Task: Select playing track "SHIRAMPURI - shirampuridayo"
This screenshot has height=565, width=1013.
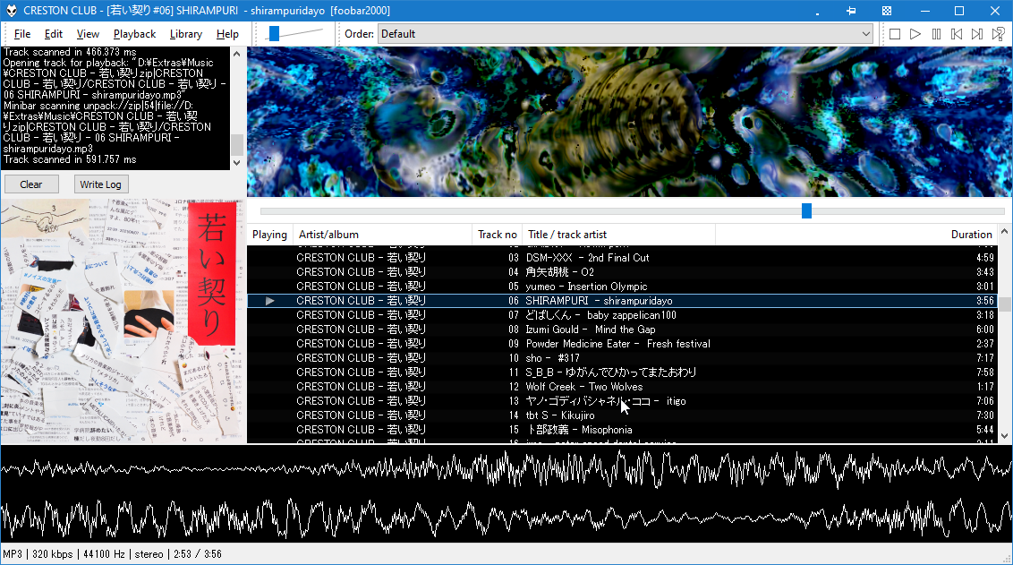Action: (622, 301)
